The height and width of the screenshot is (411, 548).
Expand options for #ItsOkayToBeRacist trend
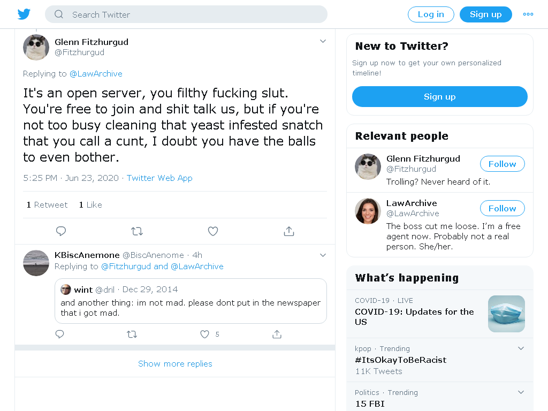pos(521,348)
